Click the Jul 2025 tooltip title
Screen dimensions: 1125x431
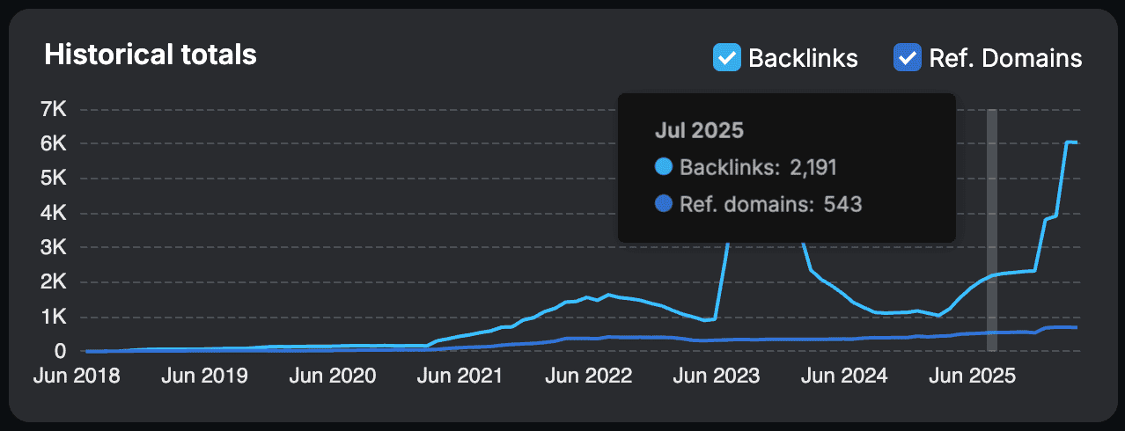click(699, 130)
